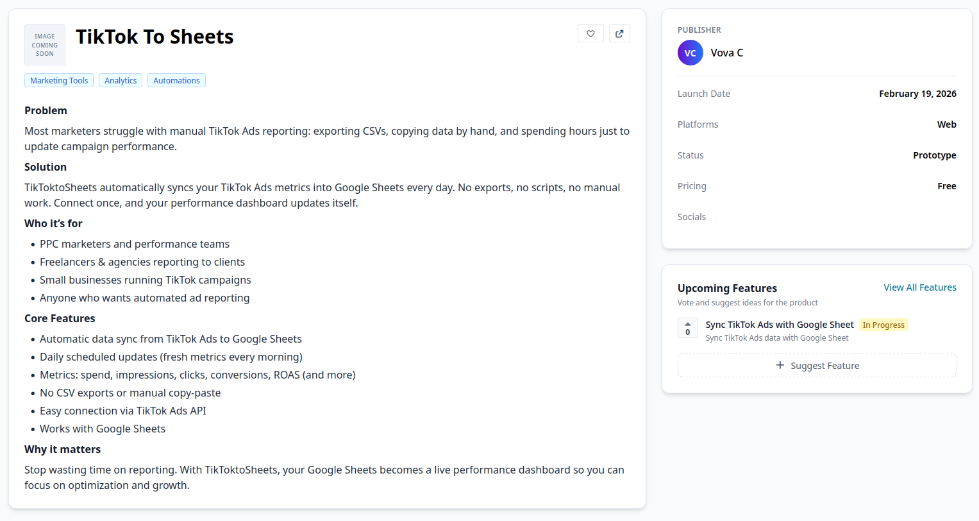Click the TikTok To Sheets product title
Viewport: 979px width, 521px height.
click(155, 37)
